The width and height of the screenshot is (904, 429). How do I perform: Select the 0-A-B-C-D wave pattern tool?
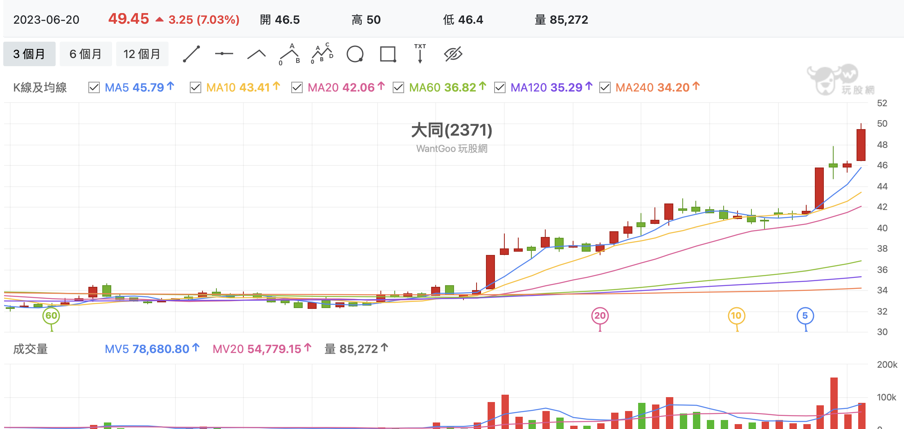322,54
